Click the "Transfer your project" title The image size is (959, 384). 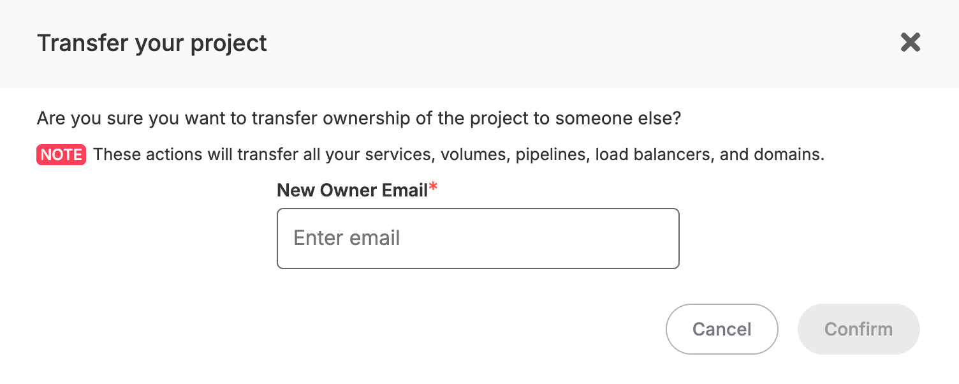pyautogui.click(x=152, y=43)
